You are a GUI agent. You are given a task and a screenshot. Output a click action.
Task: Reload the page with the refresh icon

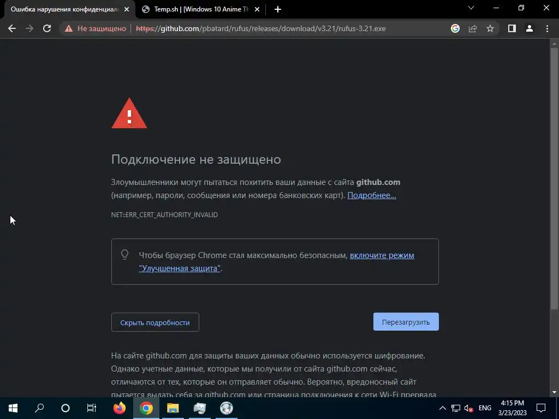[x=47, y=28]
